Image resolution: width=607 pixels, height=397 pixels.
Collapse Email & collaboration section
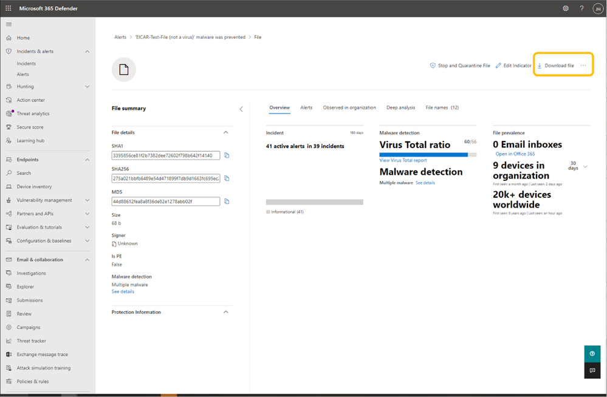pos(87,260)
